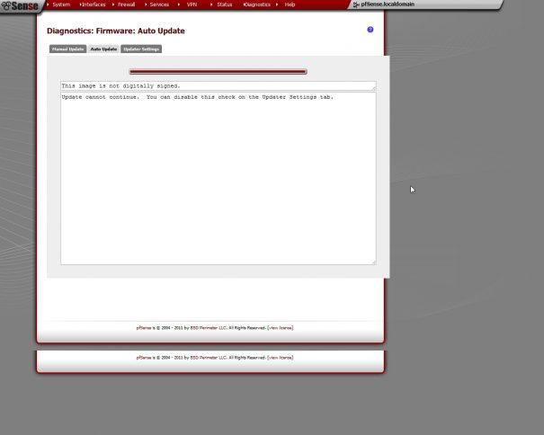
Task: Click the 'Diagnostics: Firmware: Auto Update' heading
Action: tap(116, 31)
